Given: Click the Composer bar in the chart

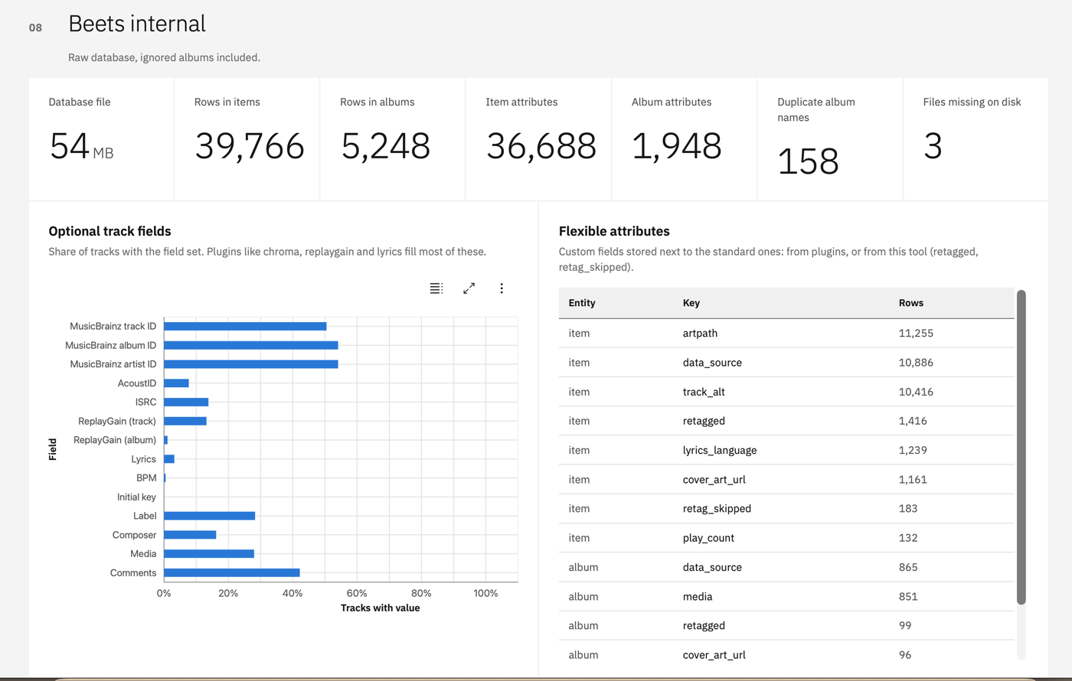Looking at the screenshot, I should point(190,535).
